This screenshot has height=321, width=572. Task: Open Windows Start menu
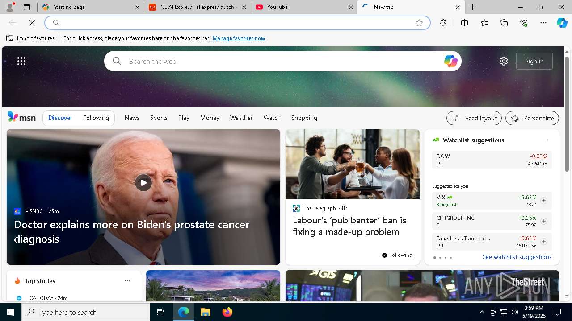click(11, 312)
